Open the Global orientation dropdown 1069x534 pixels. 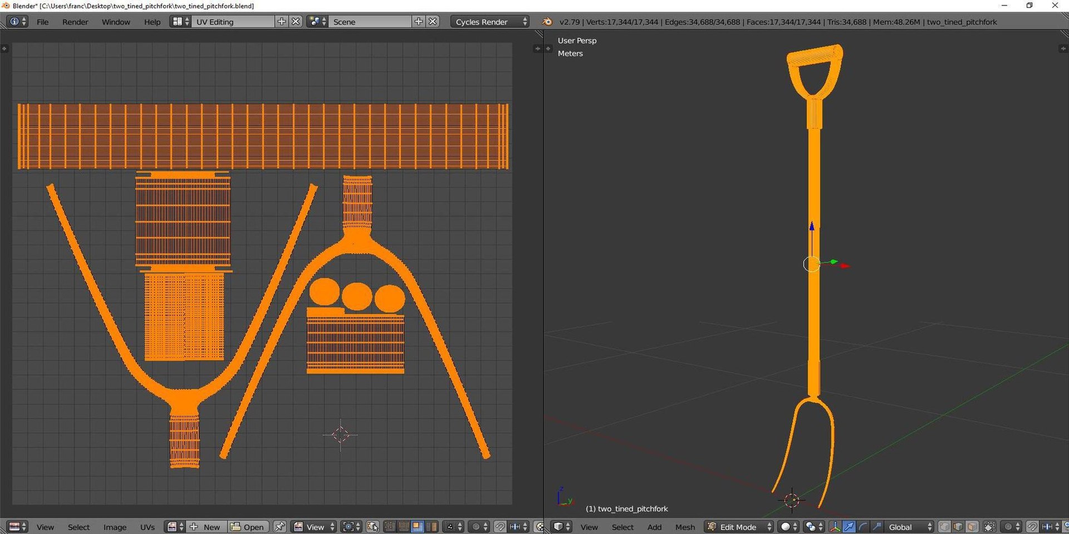pos(909,527)
